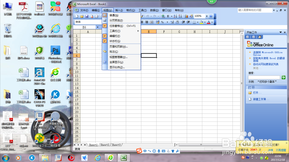
Task: Click the Sogou microphone voice input icon
Action: [x=159, y=151]
